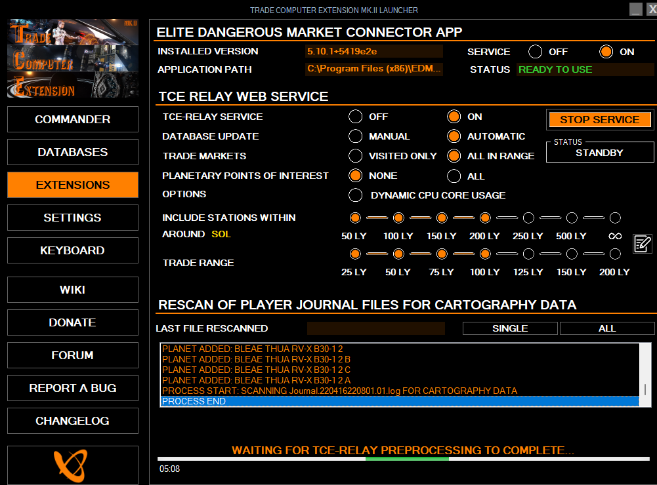657x485 pixels.
Task: Click the SOL reference system name
Action: [x=221, y=234]
